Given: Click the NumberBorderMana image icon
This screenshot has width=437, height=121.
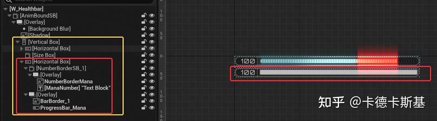Looking at the screenshot, I should coord(40,81).
